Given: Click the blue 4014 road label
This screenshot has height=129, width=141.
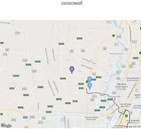Looking at the screenshot, I should pos(40,87).
